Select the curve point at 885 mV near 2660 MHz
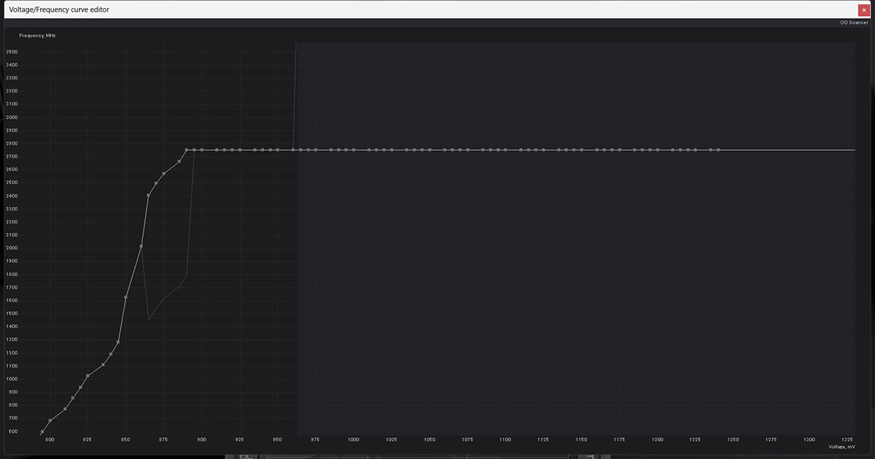 click(179, 161)
